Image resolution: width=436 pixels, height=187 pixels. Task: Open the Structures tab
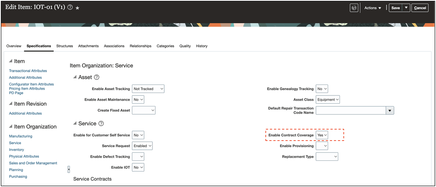(64, 46)
